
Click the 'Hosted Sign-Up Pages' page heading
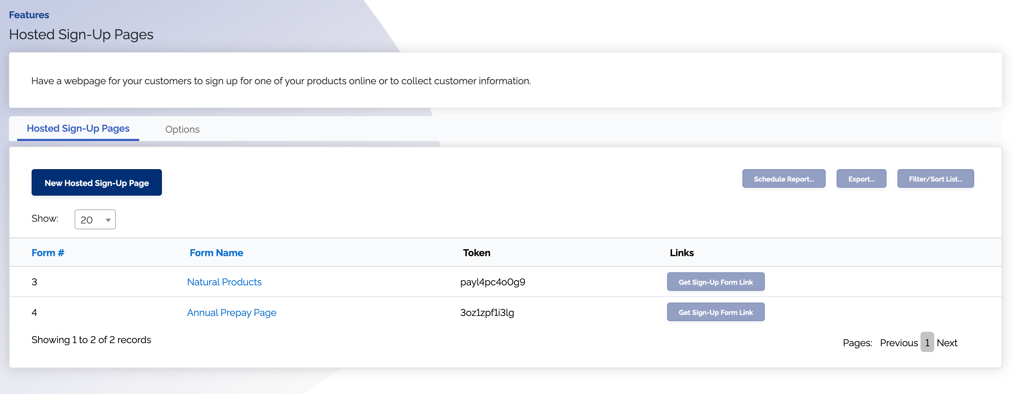click(81, 35)
